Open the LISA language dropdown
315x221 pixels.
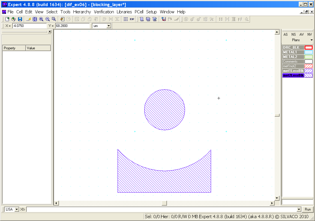coord(17,209)
